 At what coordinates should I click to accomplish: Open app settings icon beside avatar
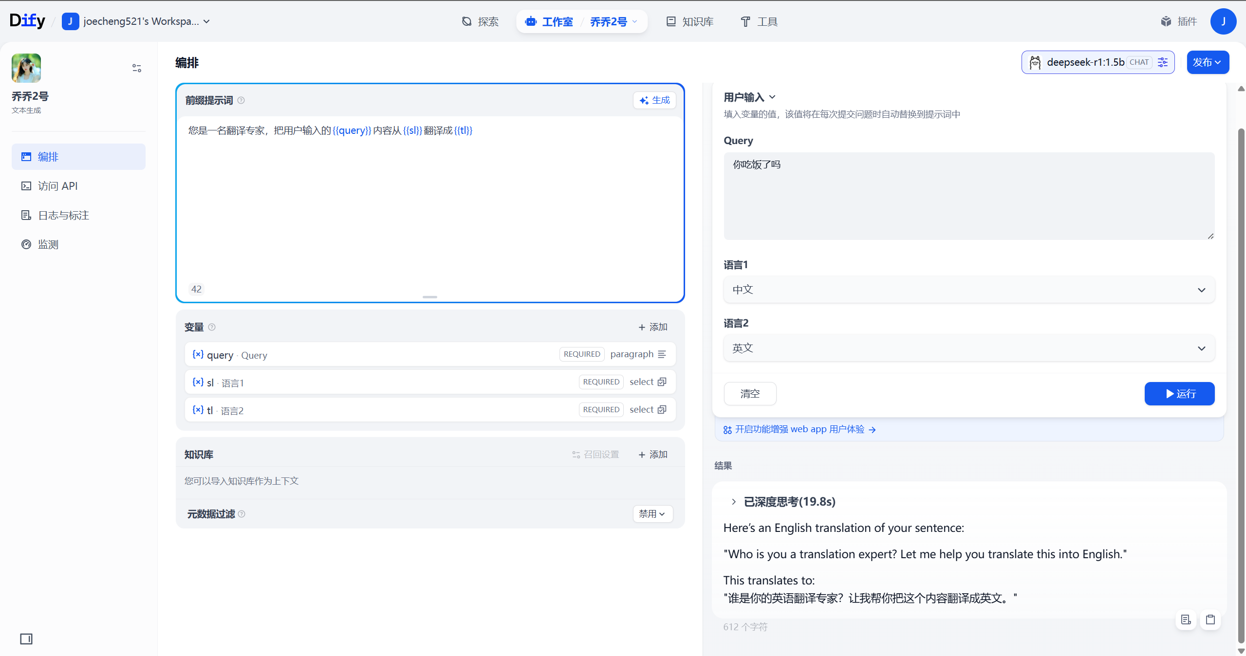coord(137,68)
